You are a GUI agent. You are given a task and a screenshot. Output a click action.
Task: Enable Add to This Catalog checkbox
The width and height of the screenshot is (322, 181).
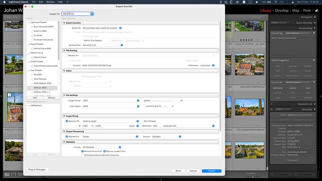83,41
